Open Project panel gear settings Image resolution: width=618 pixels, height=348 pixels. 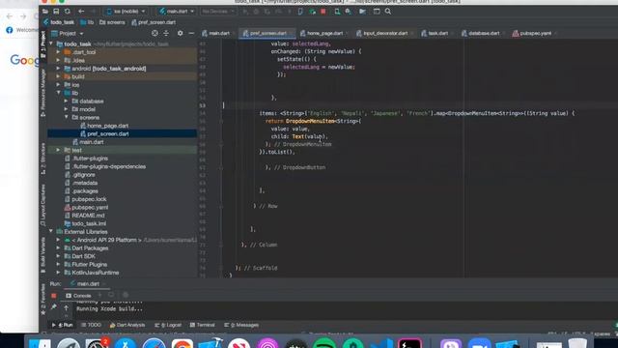[181, 34]
